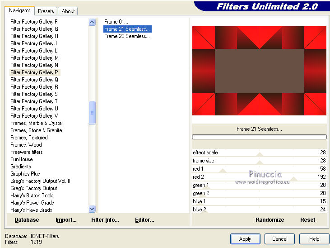Viewport: 330px width, 248px height.
Task: Open the Editor... button
Action: 144,220
